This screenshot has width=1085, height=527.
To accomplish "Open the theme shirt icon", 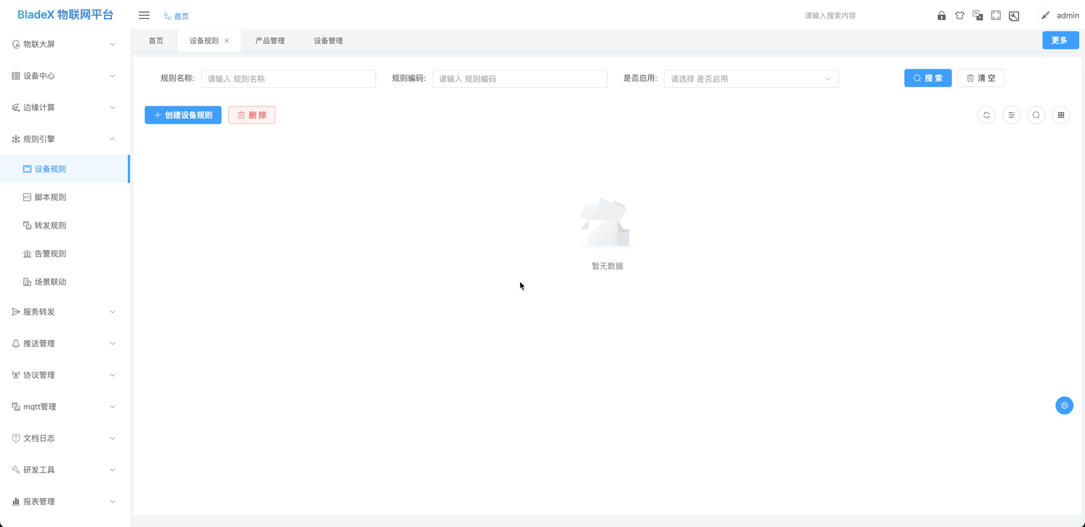I will tap(960, 16).
